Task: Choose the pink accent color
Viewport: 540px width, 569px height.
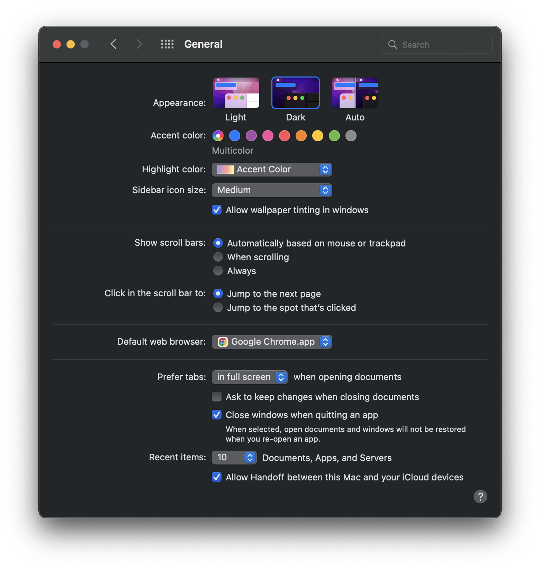Action: [x=268, y=136]
